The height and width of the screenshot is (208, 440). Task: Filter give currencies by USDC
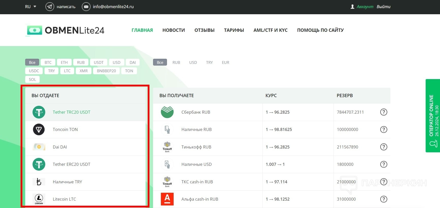pyautogui.click(x=34, y=71)
